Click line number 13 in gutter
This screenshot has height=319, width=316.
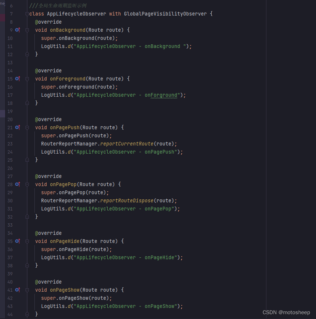click(10, 63)
